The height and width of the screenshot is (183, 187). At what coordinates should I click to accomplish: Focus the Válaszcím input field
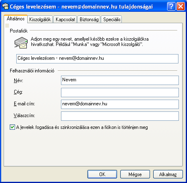120,116
